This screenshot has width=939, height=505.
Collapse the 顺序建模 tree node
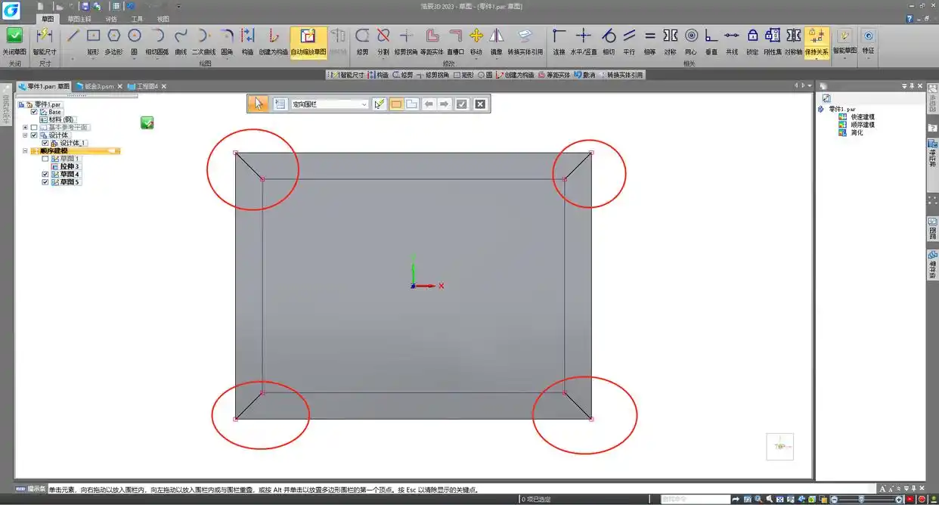pos(25,151)
